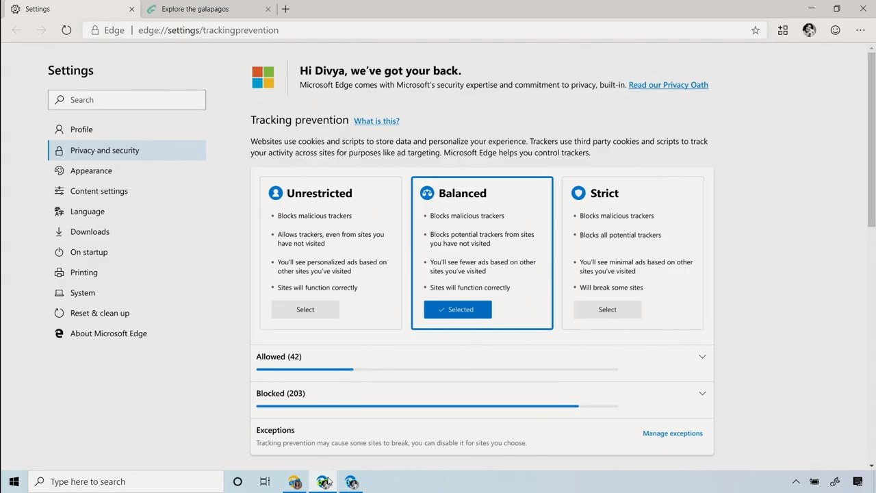Click the Allowed progress bar
876x493 pixels.
pyautogui.click(x=437, y=370)
